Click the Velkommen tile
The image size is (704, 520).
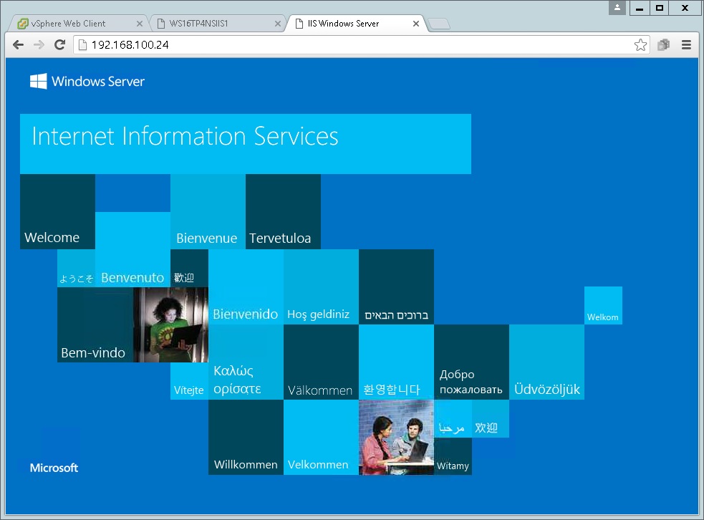tap(321, 437)
